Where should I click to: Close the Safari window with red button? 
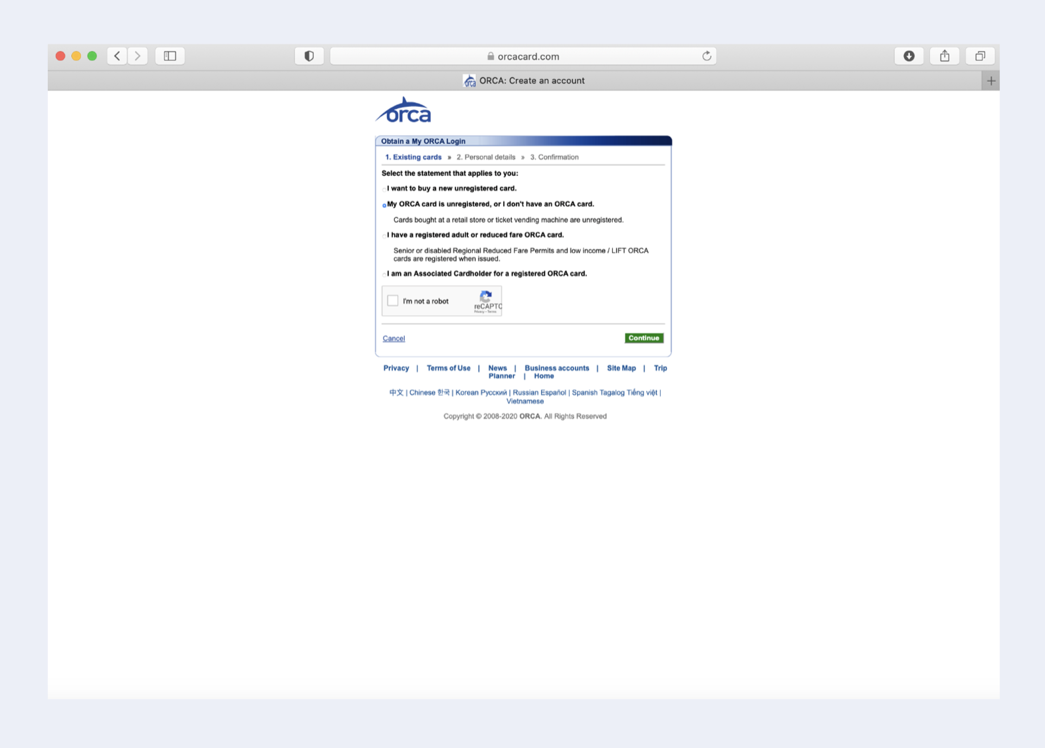[x=60, y=56]
